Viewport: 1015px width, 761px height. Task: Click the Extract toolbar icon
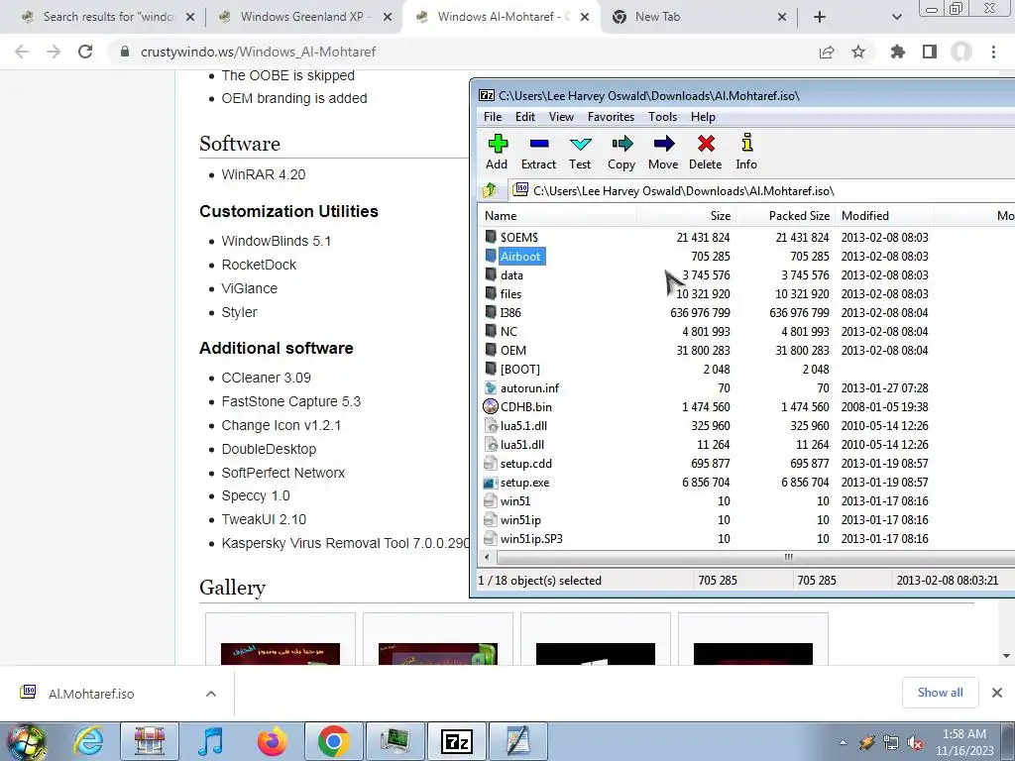(538, 152)
